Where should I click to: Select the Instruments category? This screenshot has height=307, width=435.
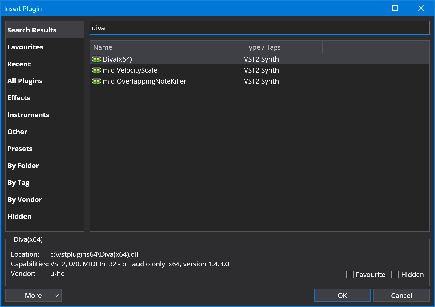tap(45, 115)
